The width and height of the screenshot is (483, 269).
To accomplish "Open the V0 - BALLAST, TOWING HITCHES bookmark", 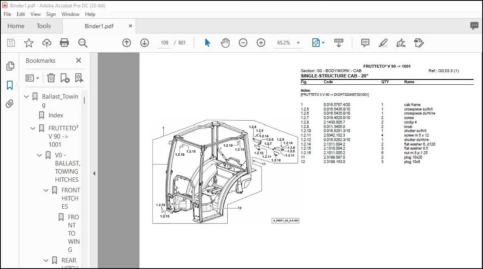I will [x=68, y=168].
